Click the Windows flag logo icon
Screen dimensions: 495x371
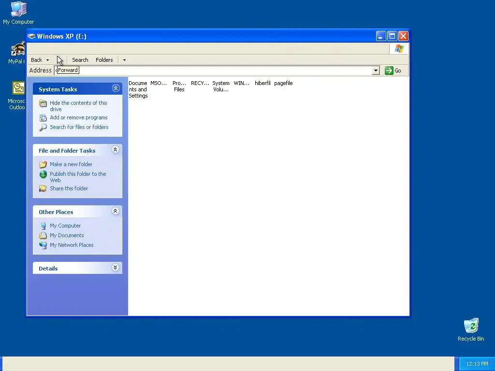point(399,49)
